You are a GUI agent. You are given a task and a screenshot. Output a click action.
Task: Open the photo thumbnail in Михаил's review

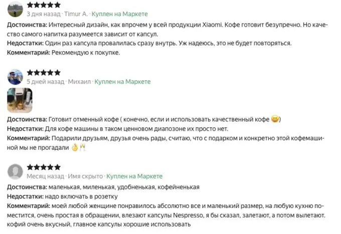pos(20,100)
